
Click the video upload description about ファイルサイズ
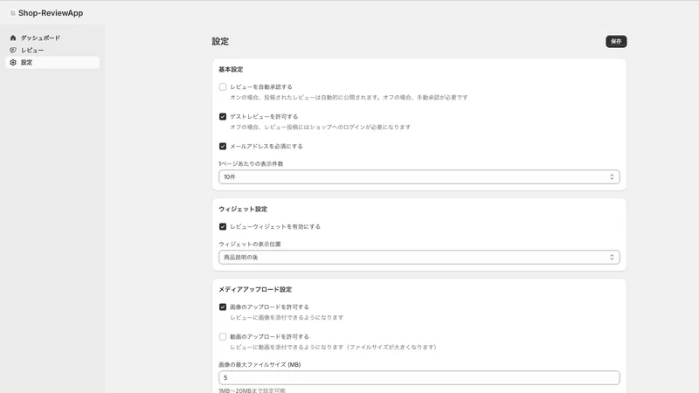pyautogui.click(x=334, y=347)
